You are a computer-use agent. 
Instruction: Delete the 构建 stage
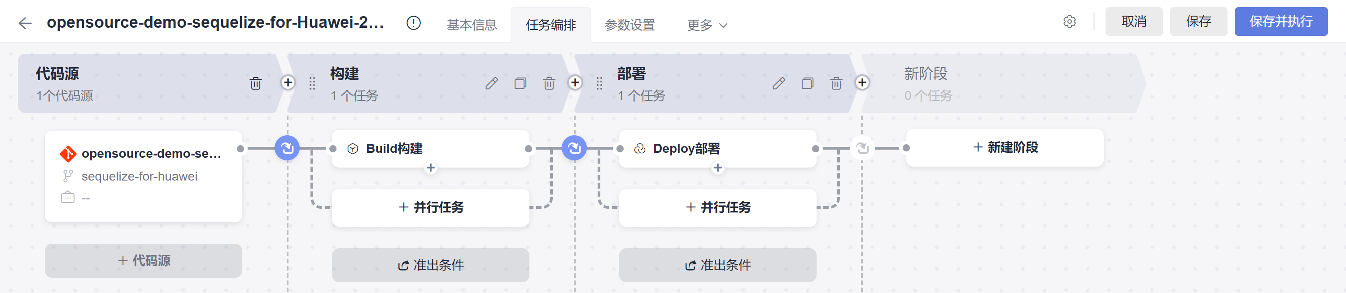[549, 83]
